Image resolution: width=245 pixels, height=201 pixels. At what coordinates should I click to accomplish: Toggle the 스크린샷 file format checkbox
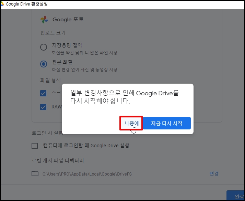[43, 93]
